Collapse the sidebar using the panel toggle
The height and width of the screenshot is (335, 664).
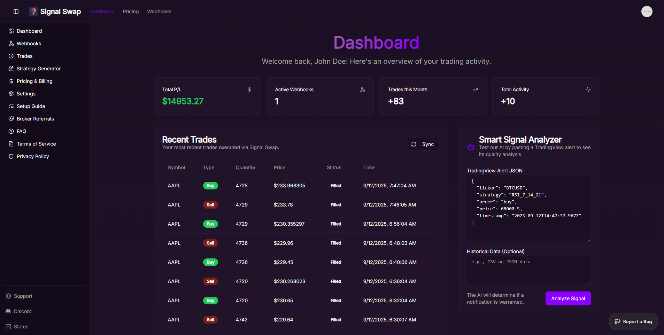point(16,11)
